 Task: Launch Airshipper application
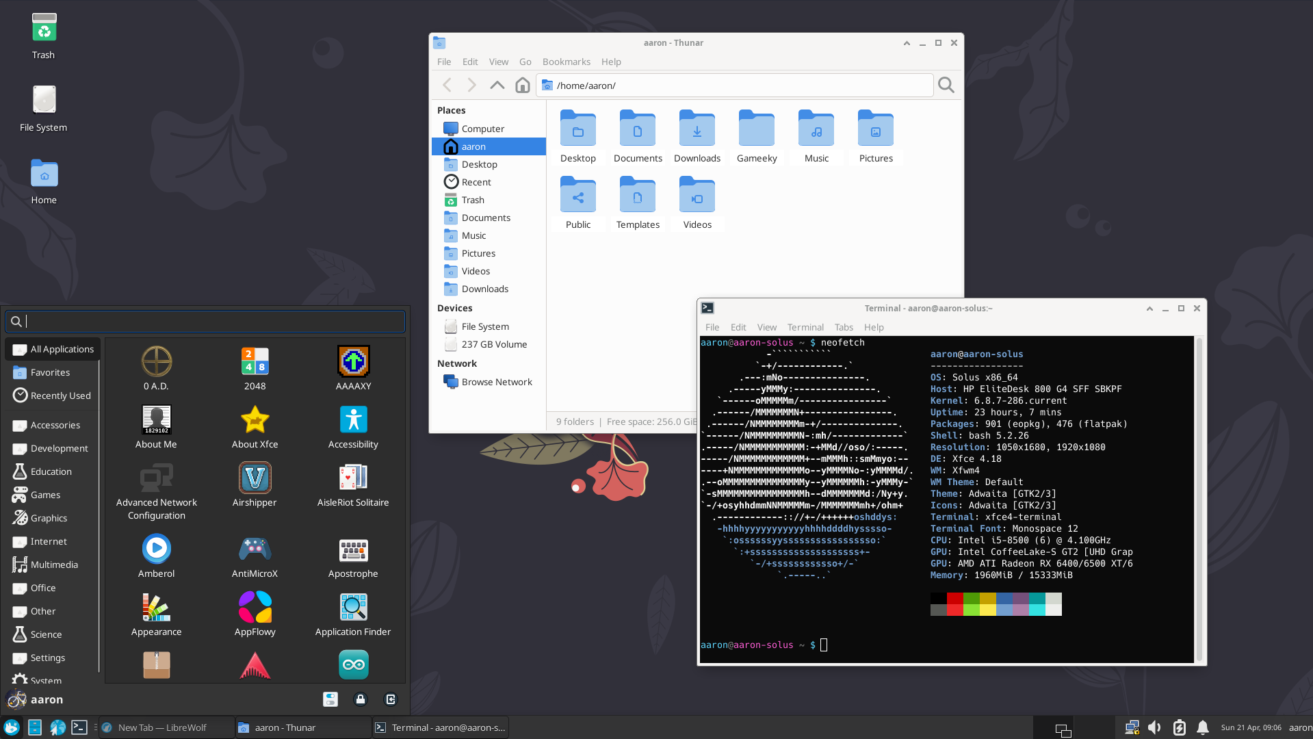[255, 485]
